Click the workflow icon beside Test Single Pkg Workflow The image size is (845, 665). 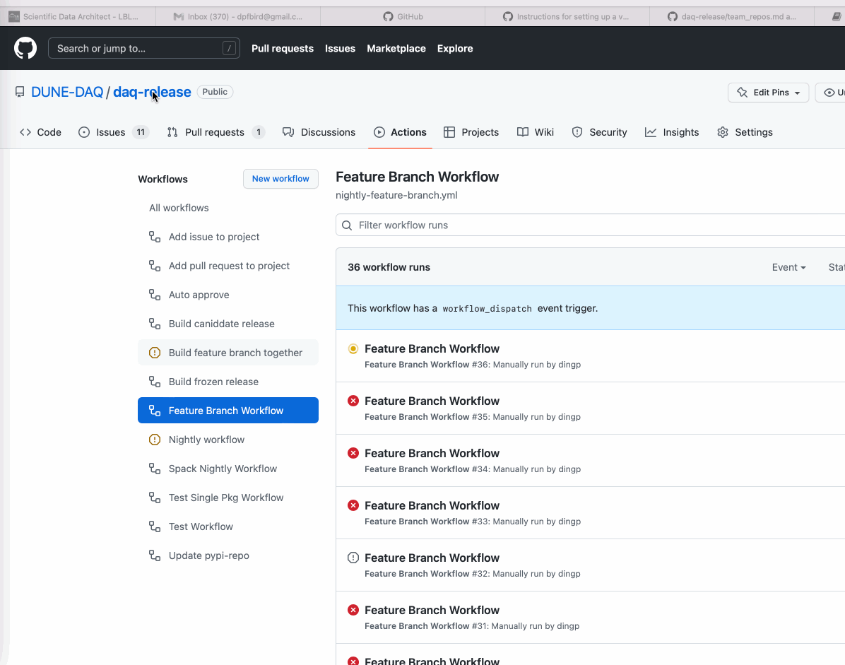click(155, 498)
